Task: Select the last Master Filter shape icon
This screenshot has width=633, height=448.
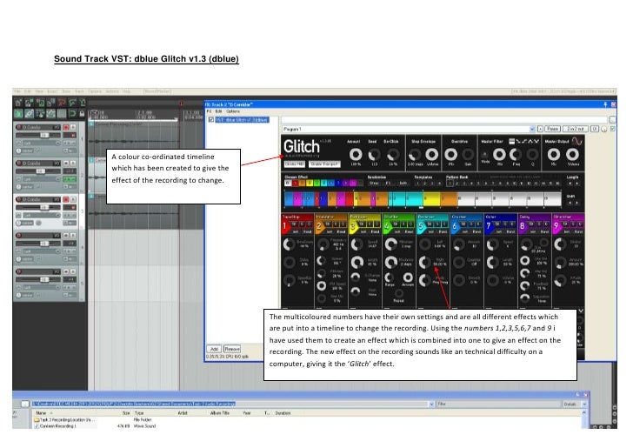Action: tap(536, 141)
